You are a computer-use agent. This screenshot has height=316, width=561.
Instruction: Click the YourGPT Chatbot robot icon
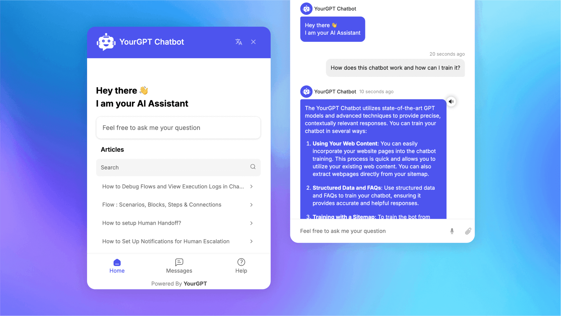point(106,42)
